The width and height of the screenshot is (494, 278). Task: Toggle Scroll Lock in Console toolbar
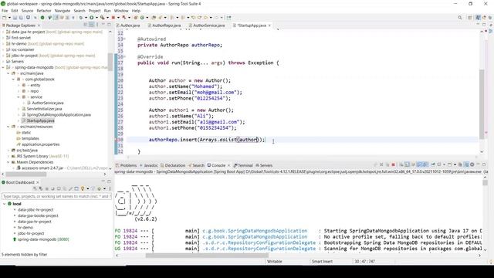(407, 164)
